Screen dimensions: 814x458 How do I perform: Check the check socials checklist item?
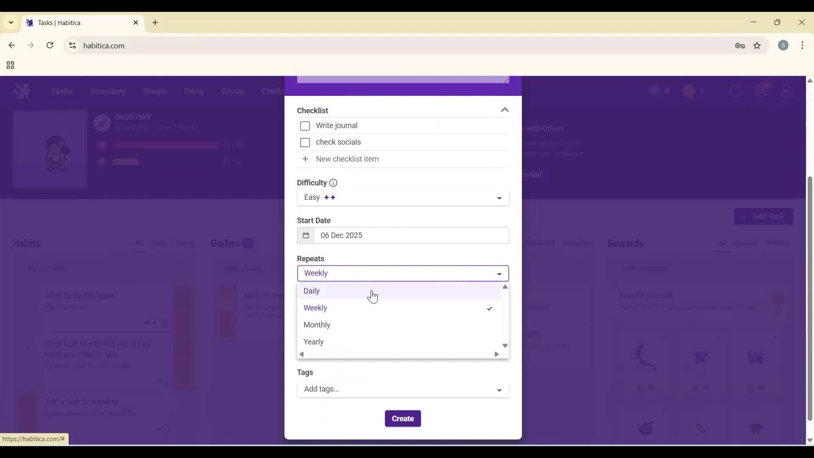[305, 142]
